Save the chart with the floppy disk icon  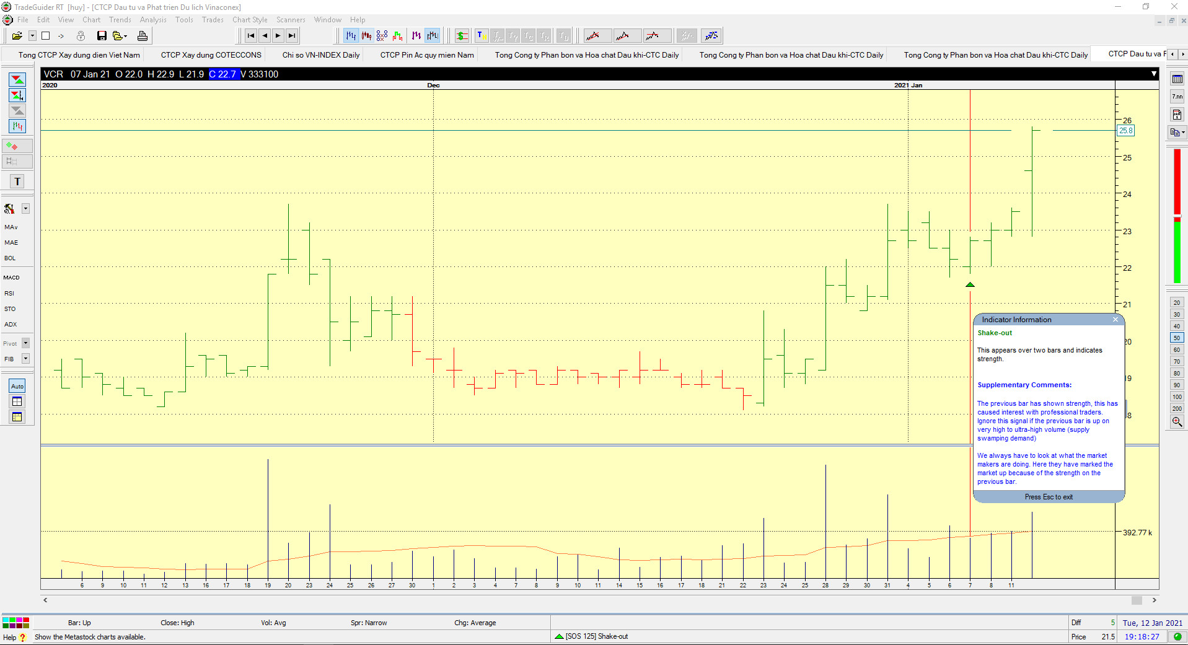102,36
